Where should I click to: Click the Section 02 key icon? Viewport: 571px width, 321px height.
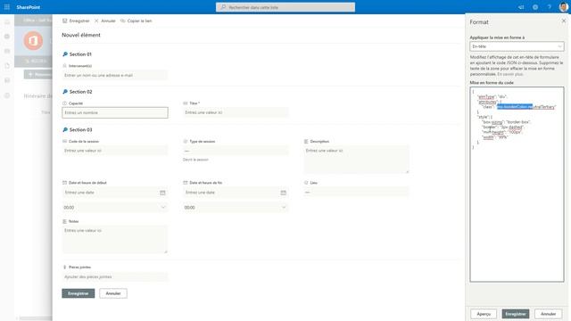[x=65, y=92]
